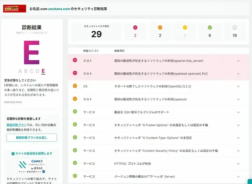252x184 pixels.
Task: Click the checkmark shield icon beside サイトの安全性を証明します
Action: click(x=13, y=154)
